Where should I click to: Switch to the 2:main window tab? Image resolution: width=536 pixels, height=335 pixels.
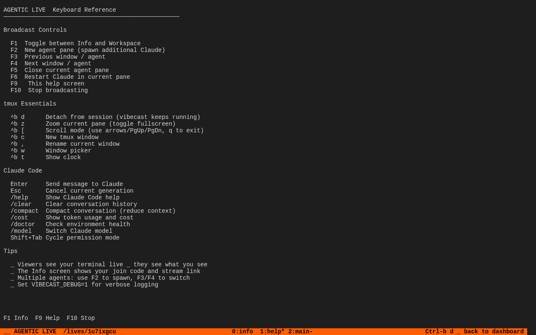(300, 332)
